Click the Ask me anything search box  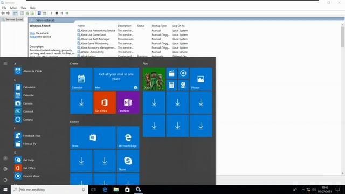tap(49, 189)
